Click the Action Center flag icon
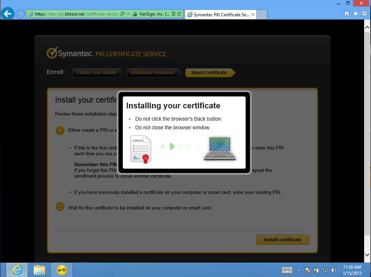The height and width of the screenshot is (277, 371). click(x=307, y=270)
